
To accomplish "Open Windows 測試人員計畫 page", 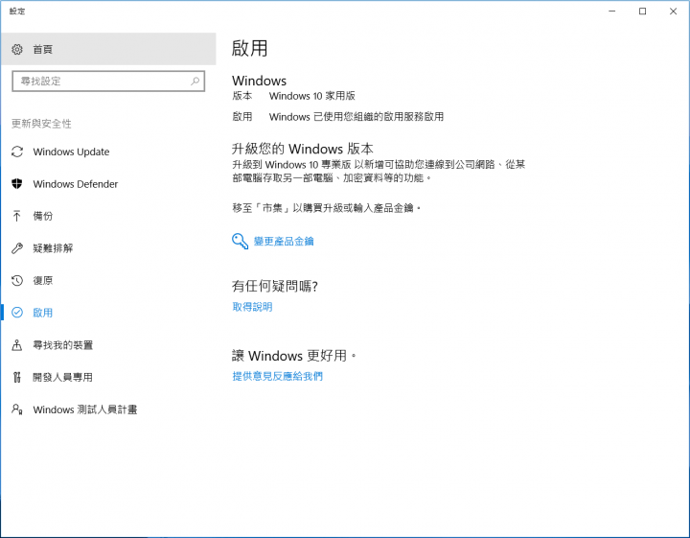I will 108,409.
